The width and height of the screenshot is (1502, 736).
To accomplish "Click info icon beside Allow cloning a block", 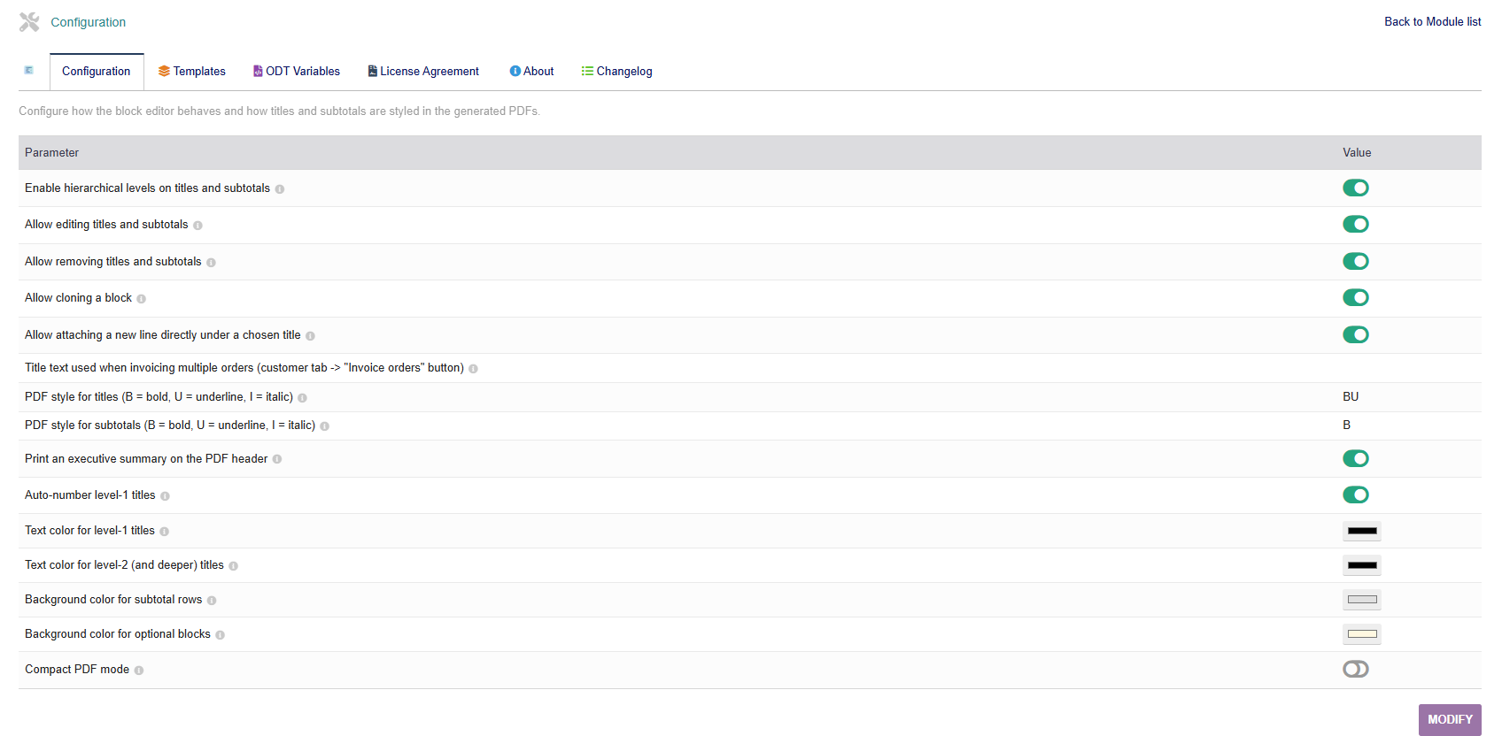I will click(x=142, y=299).
